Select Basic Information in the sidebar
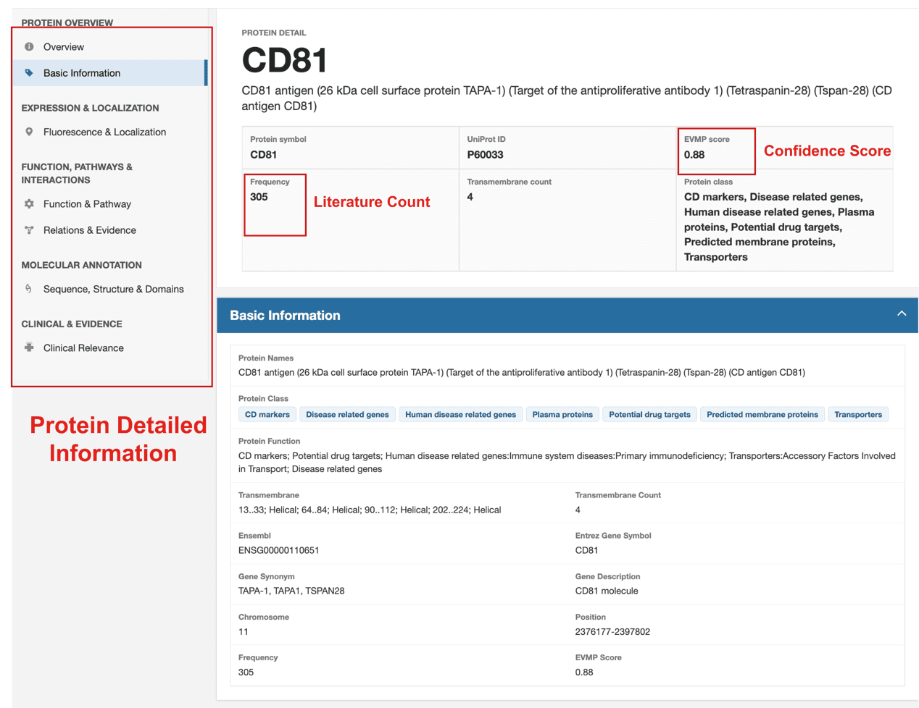The image size is (919, 708). click(x=110, y=73)
